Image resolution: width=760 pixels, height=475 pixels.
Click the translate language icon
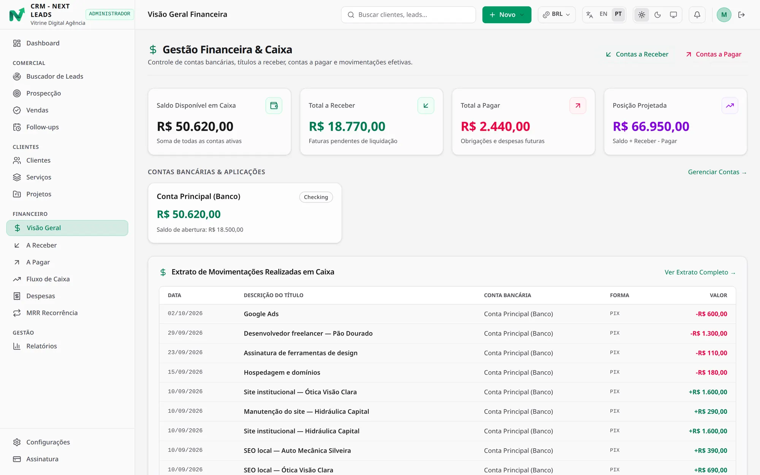589,15
